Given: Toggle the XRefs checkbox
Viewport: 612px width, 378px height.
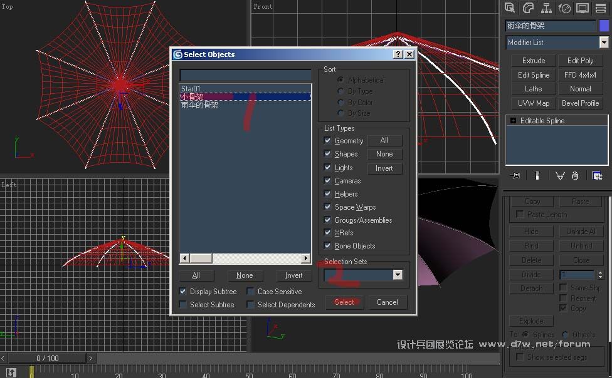Looking at the screenshot, I should click(327, 233).
